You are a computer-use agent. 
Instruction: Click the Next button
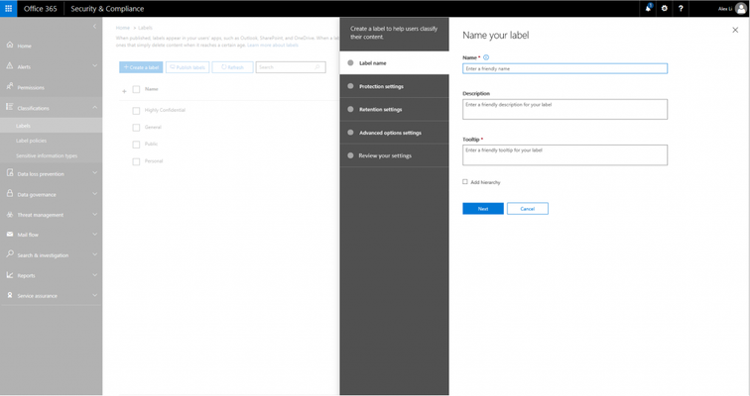point(483,209)
